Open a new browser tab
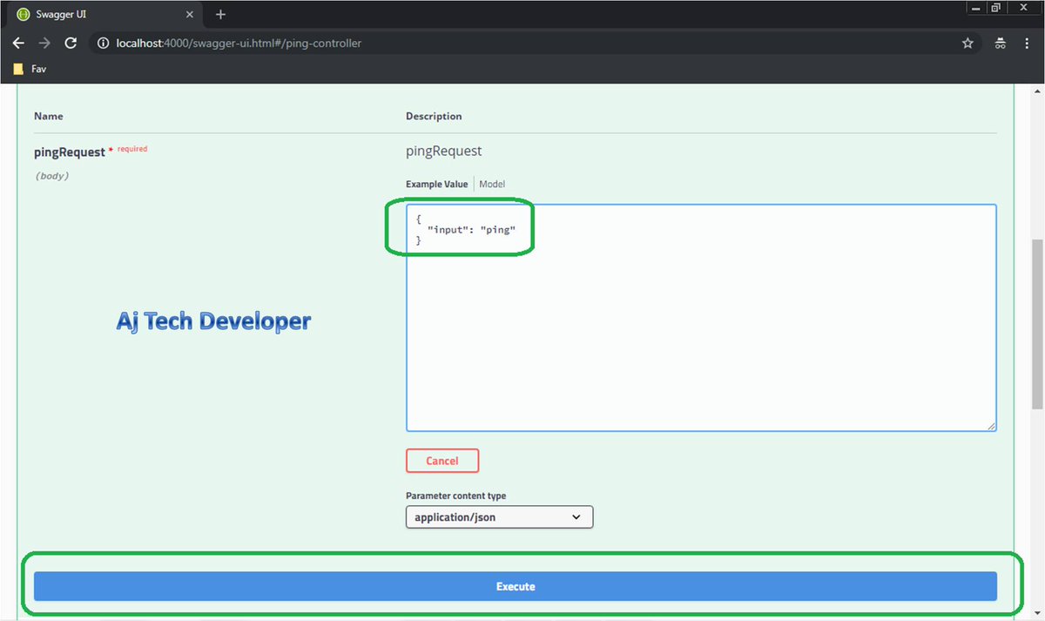This screenshot has width=1045, height=621. click(x=219, y=14)
